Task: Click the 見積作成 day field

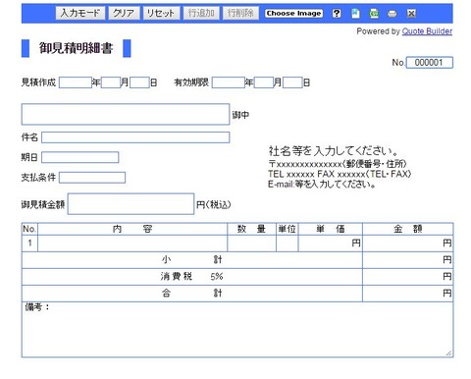Action: click(x=139, y=82)
